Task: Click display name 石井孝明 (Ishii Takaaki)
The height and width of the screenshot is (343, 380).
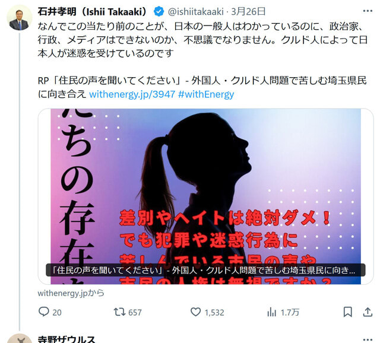Action: point(92,12)
